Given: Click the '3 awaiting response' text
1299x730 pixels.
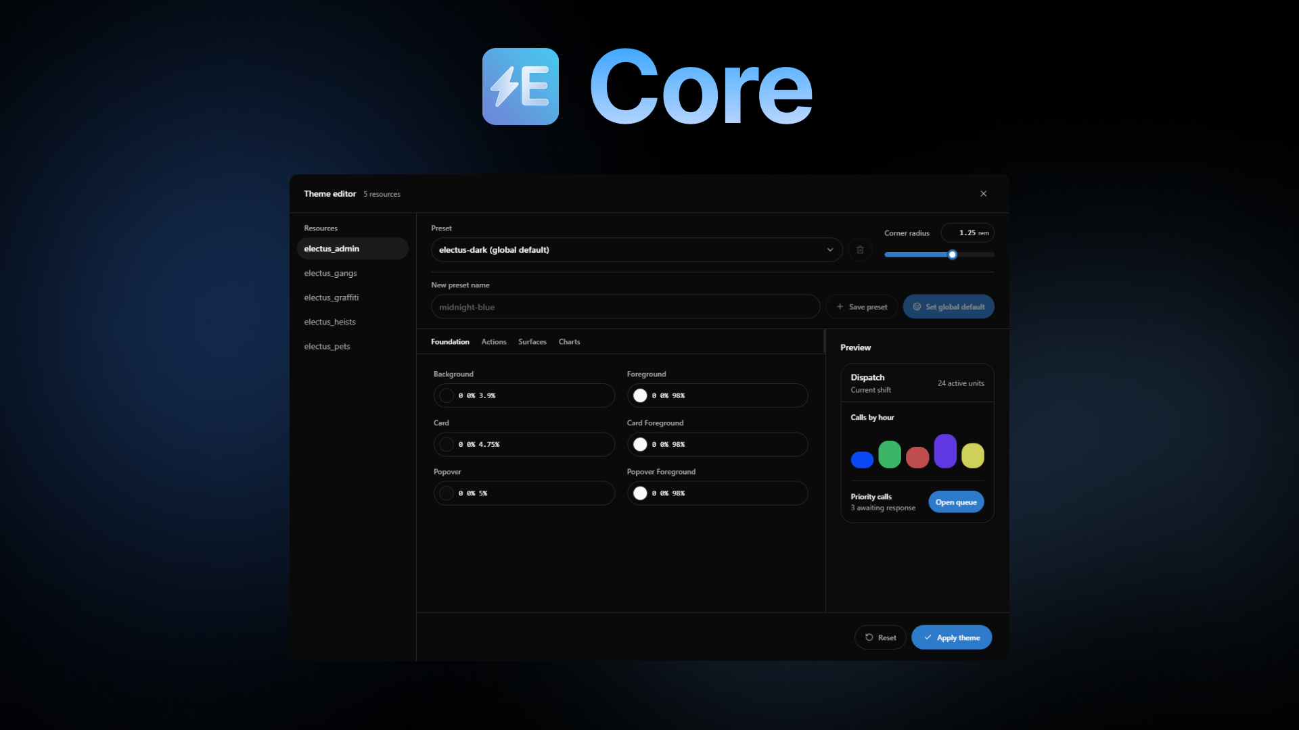Looking at the screenshot, I should 883,508.
